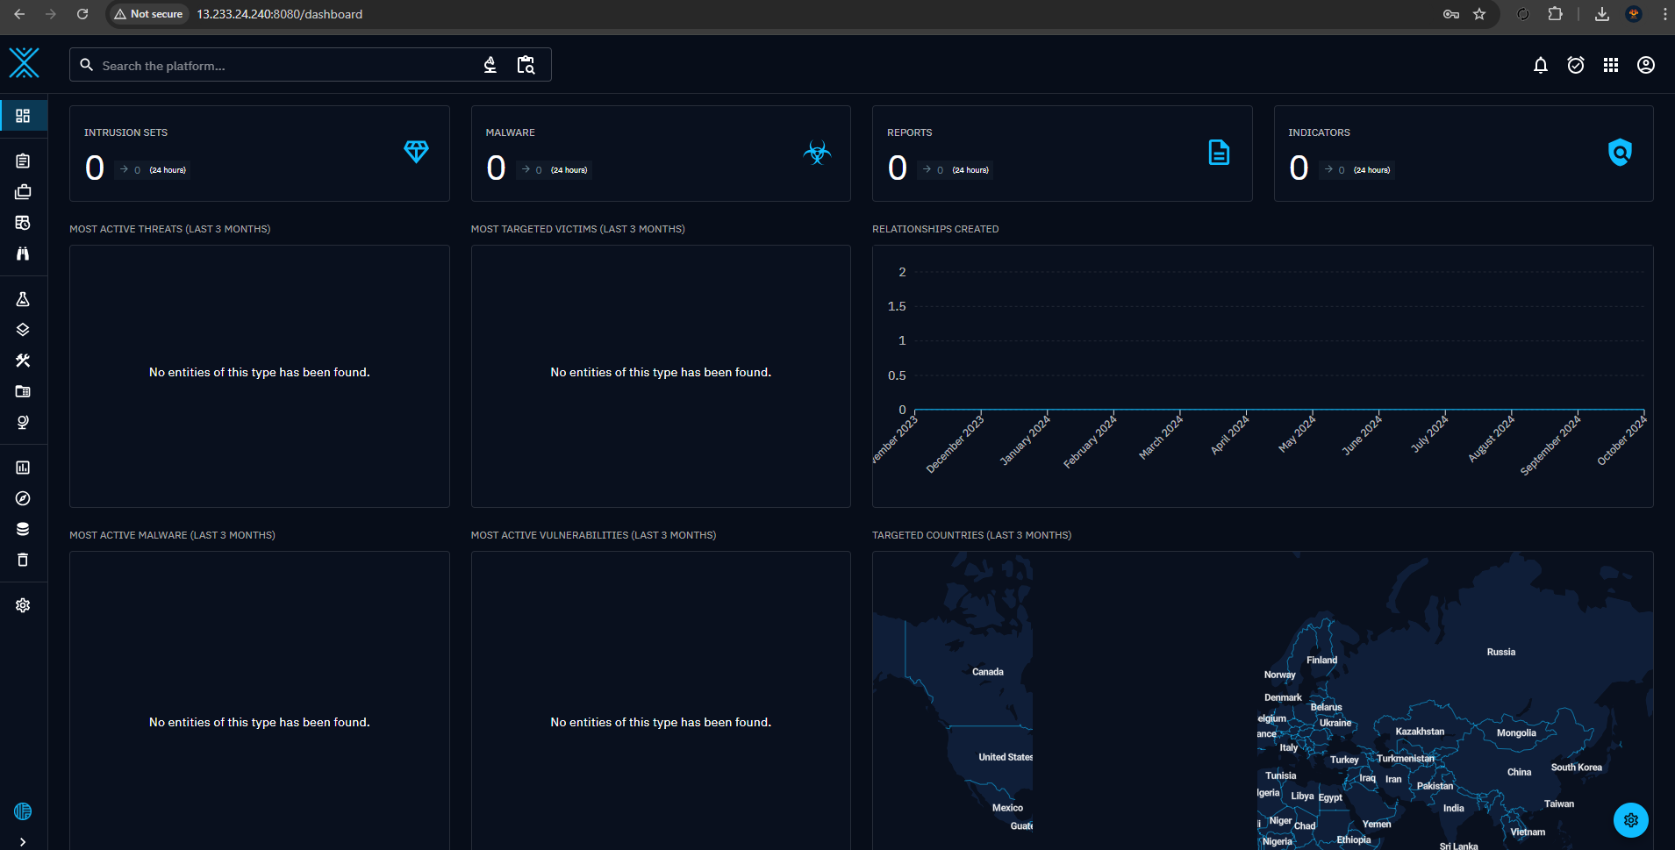Open the Dashboard home sidebar icon

[x=23, y=116]
